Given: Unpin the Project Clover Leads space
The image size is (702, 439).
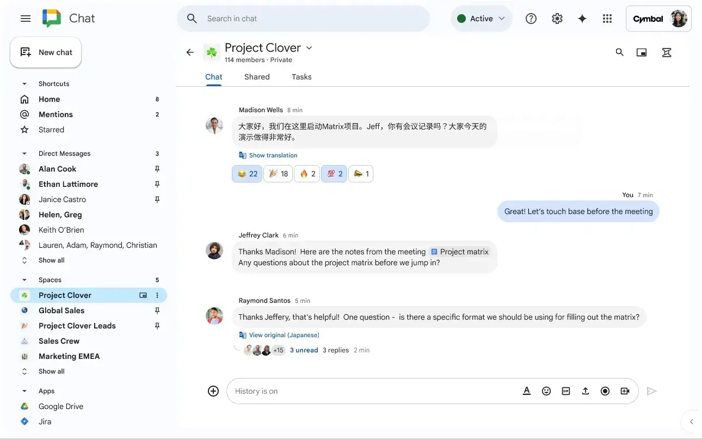Looking at the screenshot, I should click(157, 326).
